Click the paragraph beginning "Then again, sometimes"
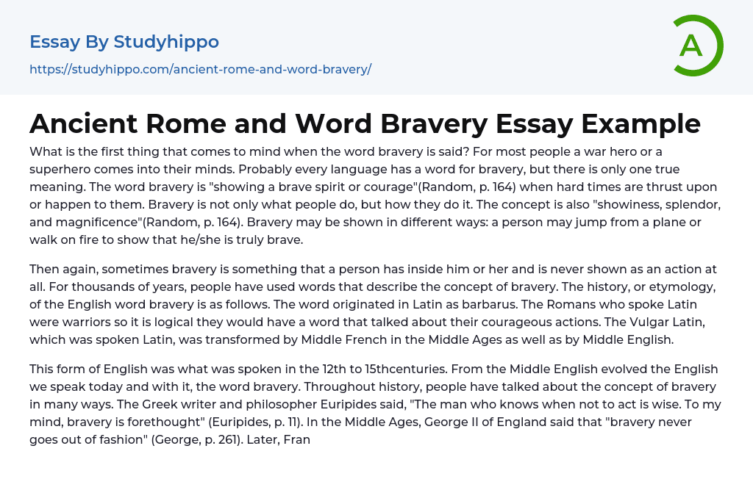 tap(368, 304)
